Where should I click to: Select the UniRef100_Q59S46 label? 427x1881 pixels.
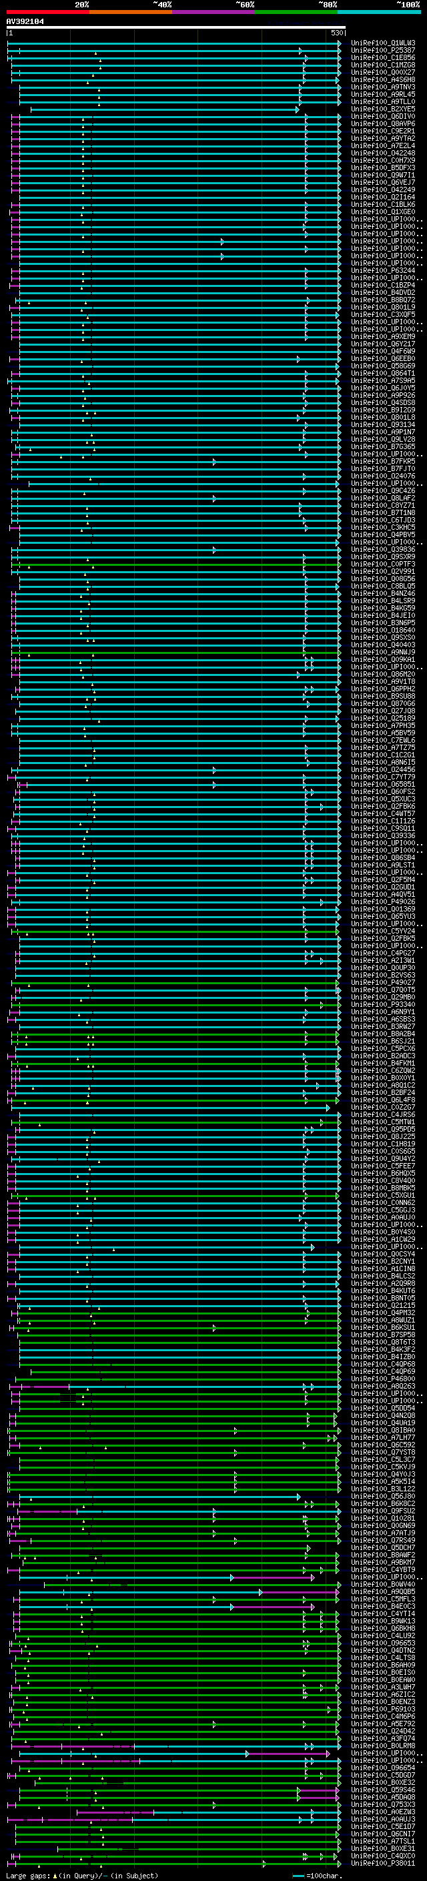(383, 1790)
